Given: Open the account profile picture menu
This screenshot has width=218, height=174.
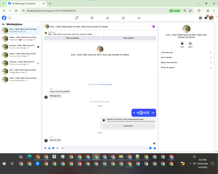Looking at the screenshot, I should click(x=211, y=18).
